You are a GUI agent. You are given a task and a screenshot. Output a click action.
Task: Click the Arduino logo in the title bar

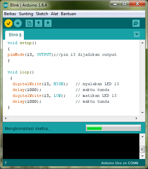[6, 5]
